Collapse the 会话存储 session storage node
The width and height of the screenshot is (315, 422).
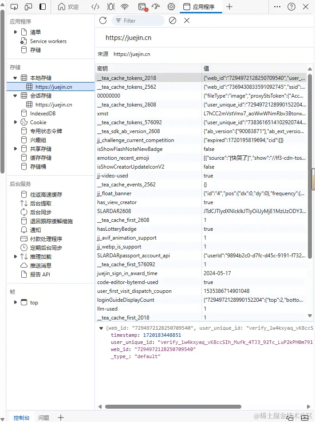tap(15, 96)
